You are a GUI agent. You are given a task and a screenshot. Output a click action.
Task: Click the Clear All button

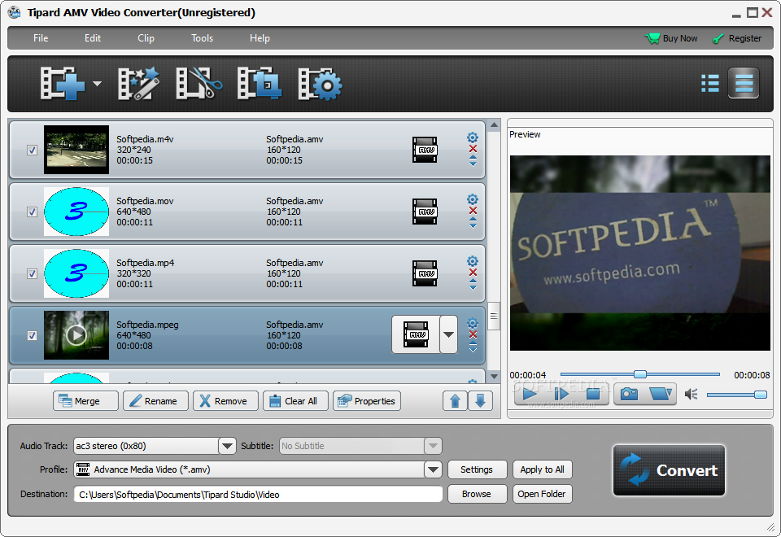point(296,401)
